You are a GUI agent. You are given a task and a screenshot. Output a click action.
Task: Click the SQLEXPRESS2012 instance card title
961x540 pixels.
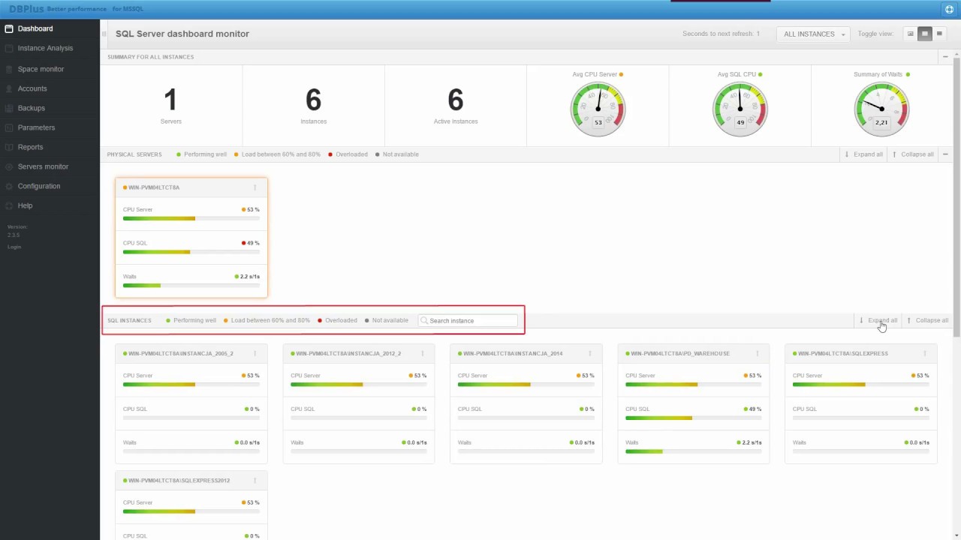[x=179, y=481]
